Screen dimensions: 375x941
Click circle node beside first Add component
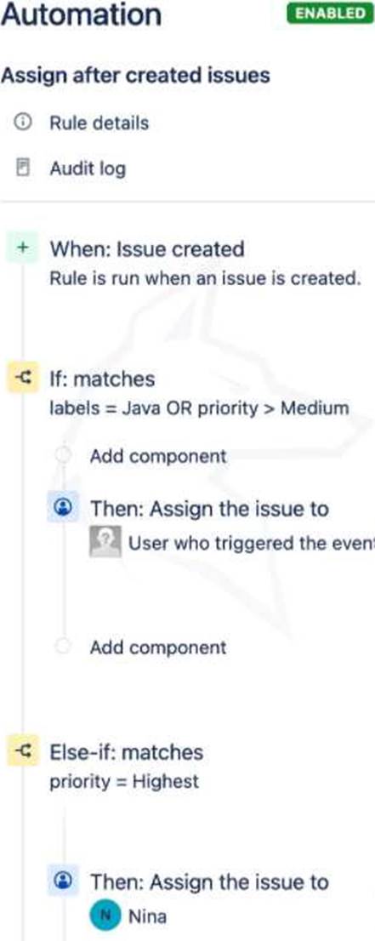point(63,455)
